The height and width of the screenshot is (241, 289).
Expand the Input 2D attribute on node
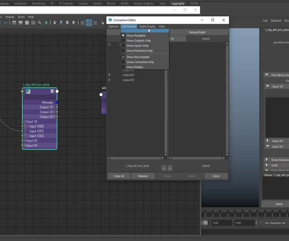point(25,141)
